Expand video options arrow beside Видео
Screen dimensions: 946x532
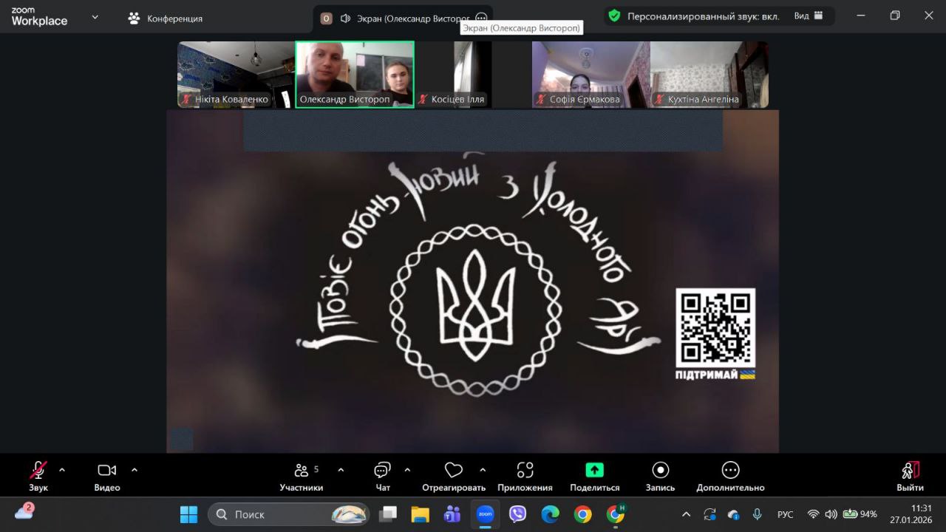(135, 470)
